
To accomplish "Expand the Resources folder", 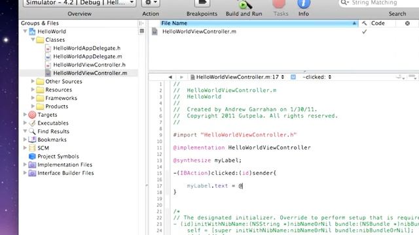I will 33,89.
